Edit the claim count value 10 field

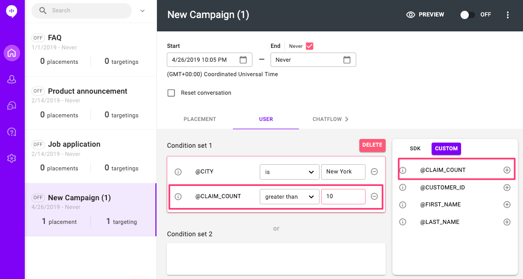coord(343,197)
